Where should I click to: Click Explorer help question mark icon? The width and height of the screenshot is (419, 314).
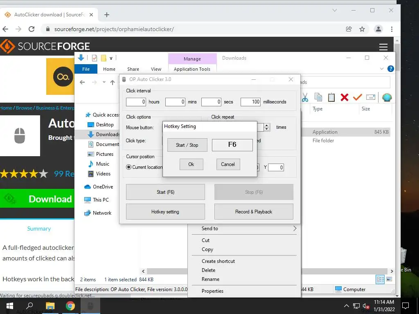[x=390, y=69]
